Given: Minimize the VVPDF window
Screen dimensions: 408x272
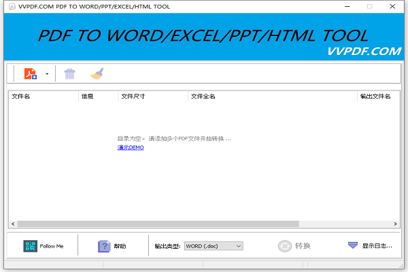Looking at the screenshot, I should pyautogui.click(x=347, y=7).
